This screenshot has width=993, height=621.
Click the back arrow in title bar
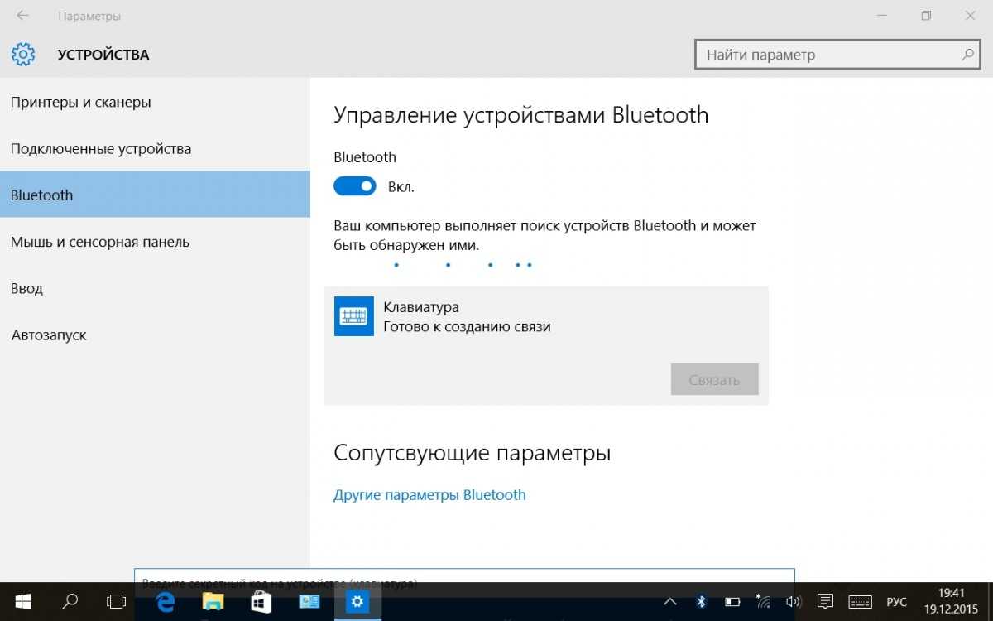point(23,16)
